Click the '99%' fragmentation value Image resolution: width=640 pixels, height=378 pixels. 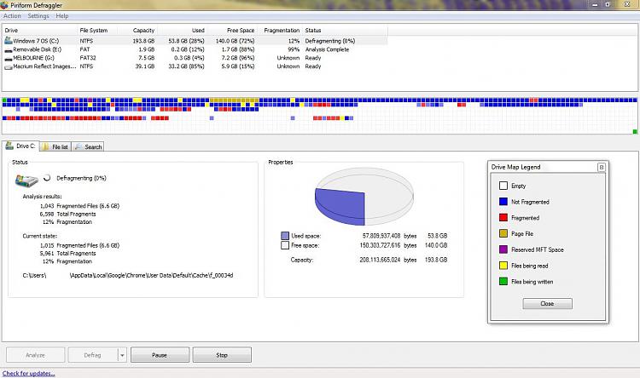(x=294, y=49)
